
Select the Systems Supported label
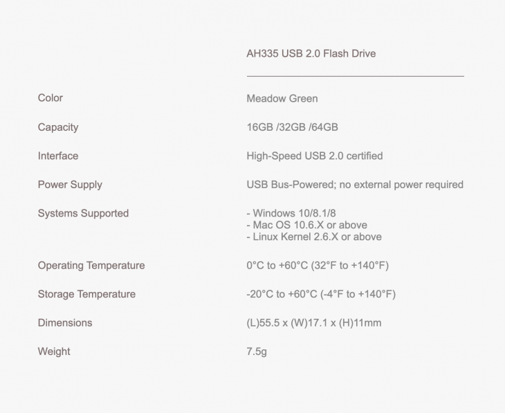(84, 214)
